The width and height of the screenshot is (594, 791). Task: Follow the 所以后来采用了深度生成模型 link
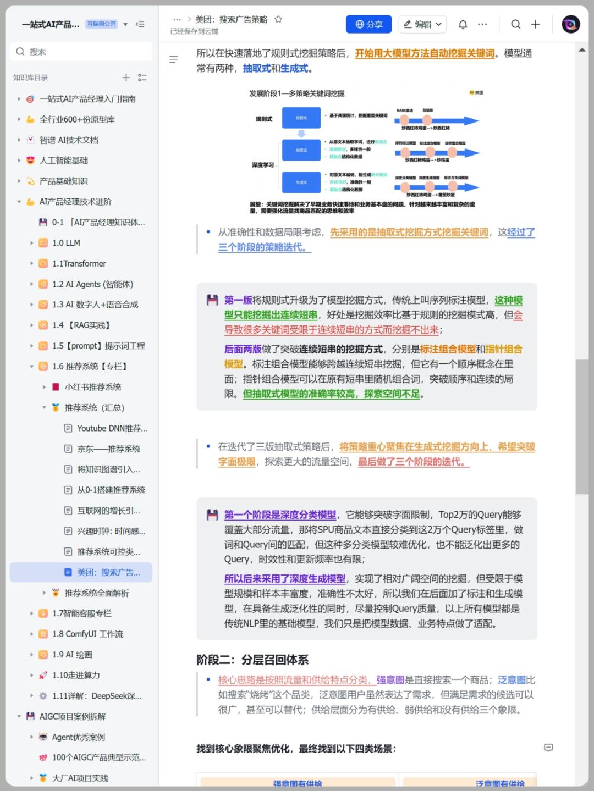coord(285,579)
